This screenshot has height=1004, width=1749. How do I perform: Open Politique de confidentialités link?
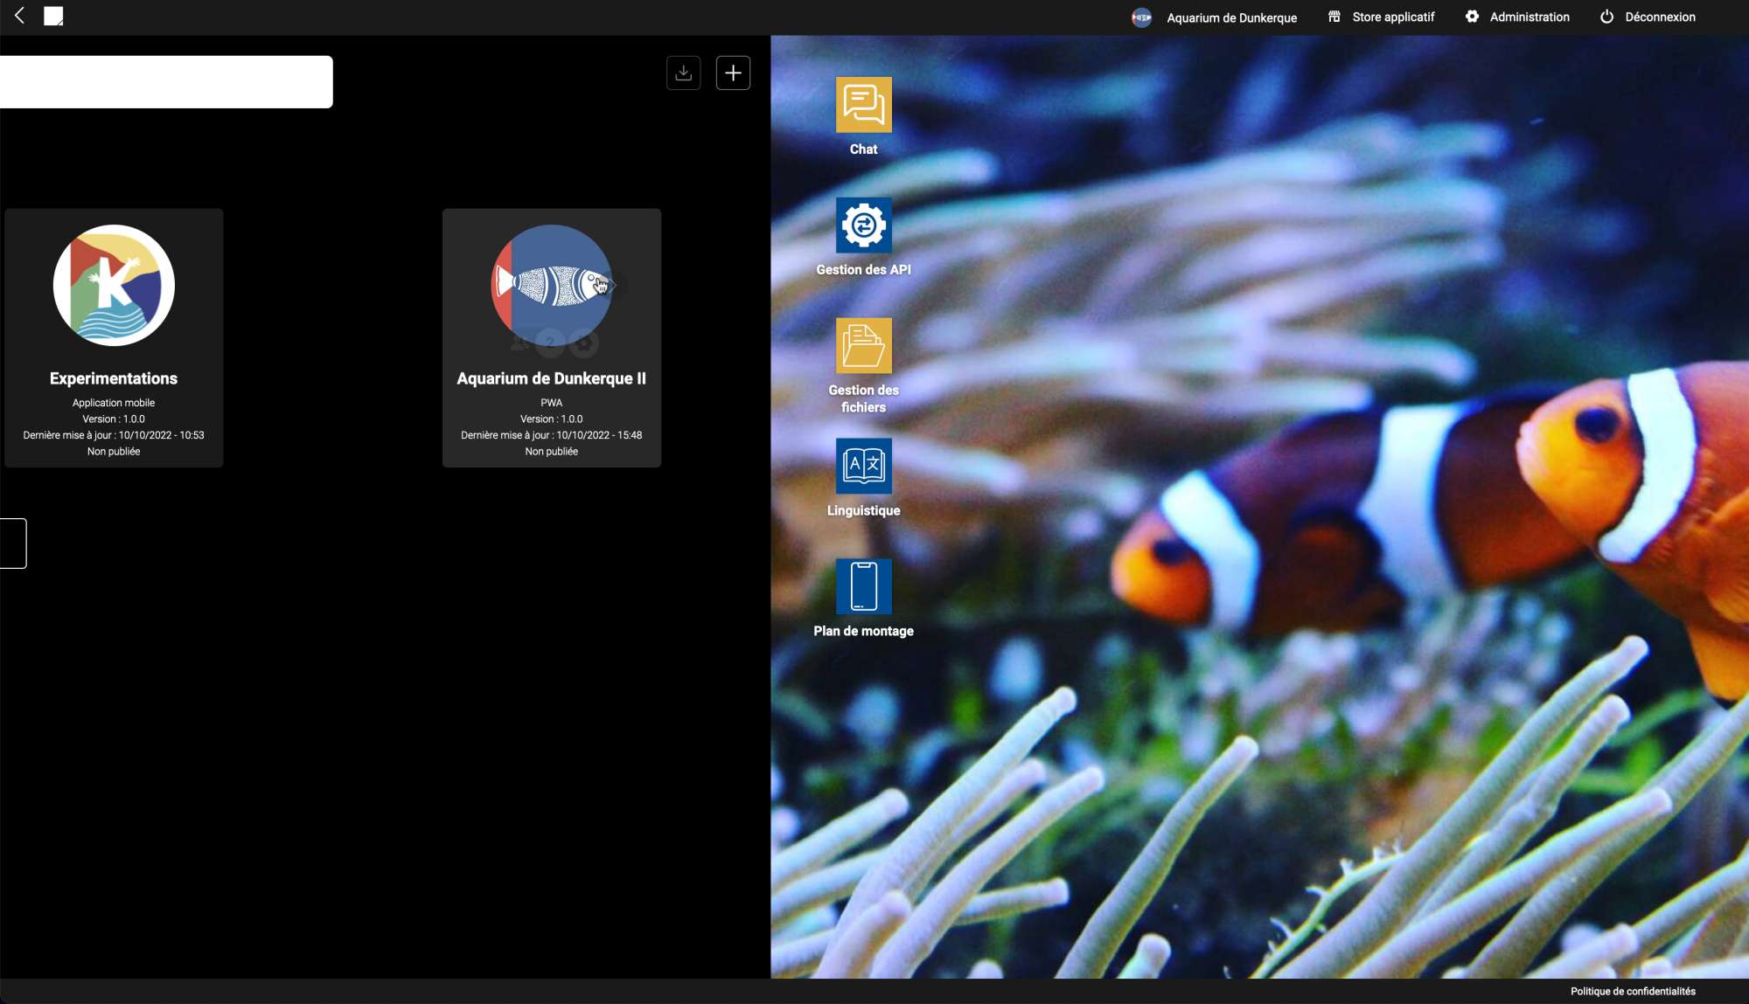(x=1632, y=991)
